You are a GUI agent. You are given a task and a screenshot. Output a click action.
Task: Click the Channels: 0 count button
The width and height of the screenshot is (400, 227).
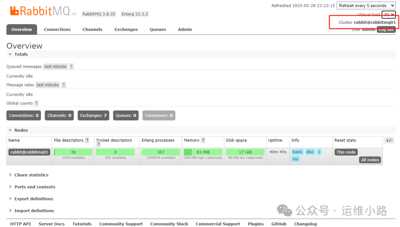coord(59,115)
